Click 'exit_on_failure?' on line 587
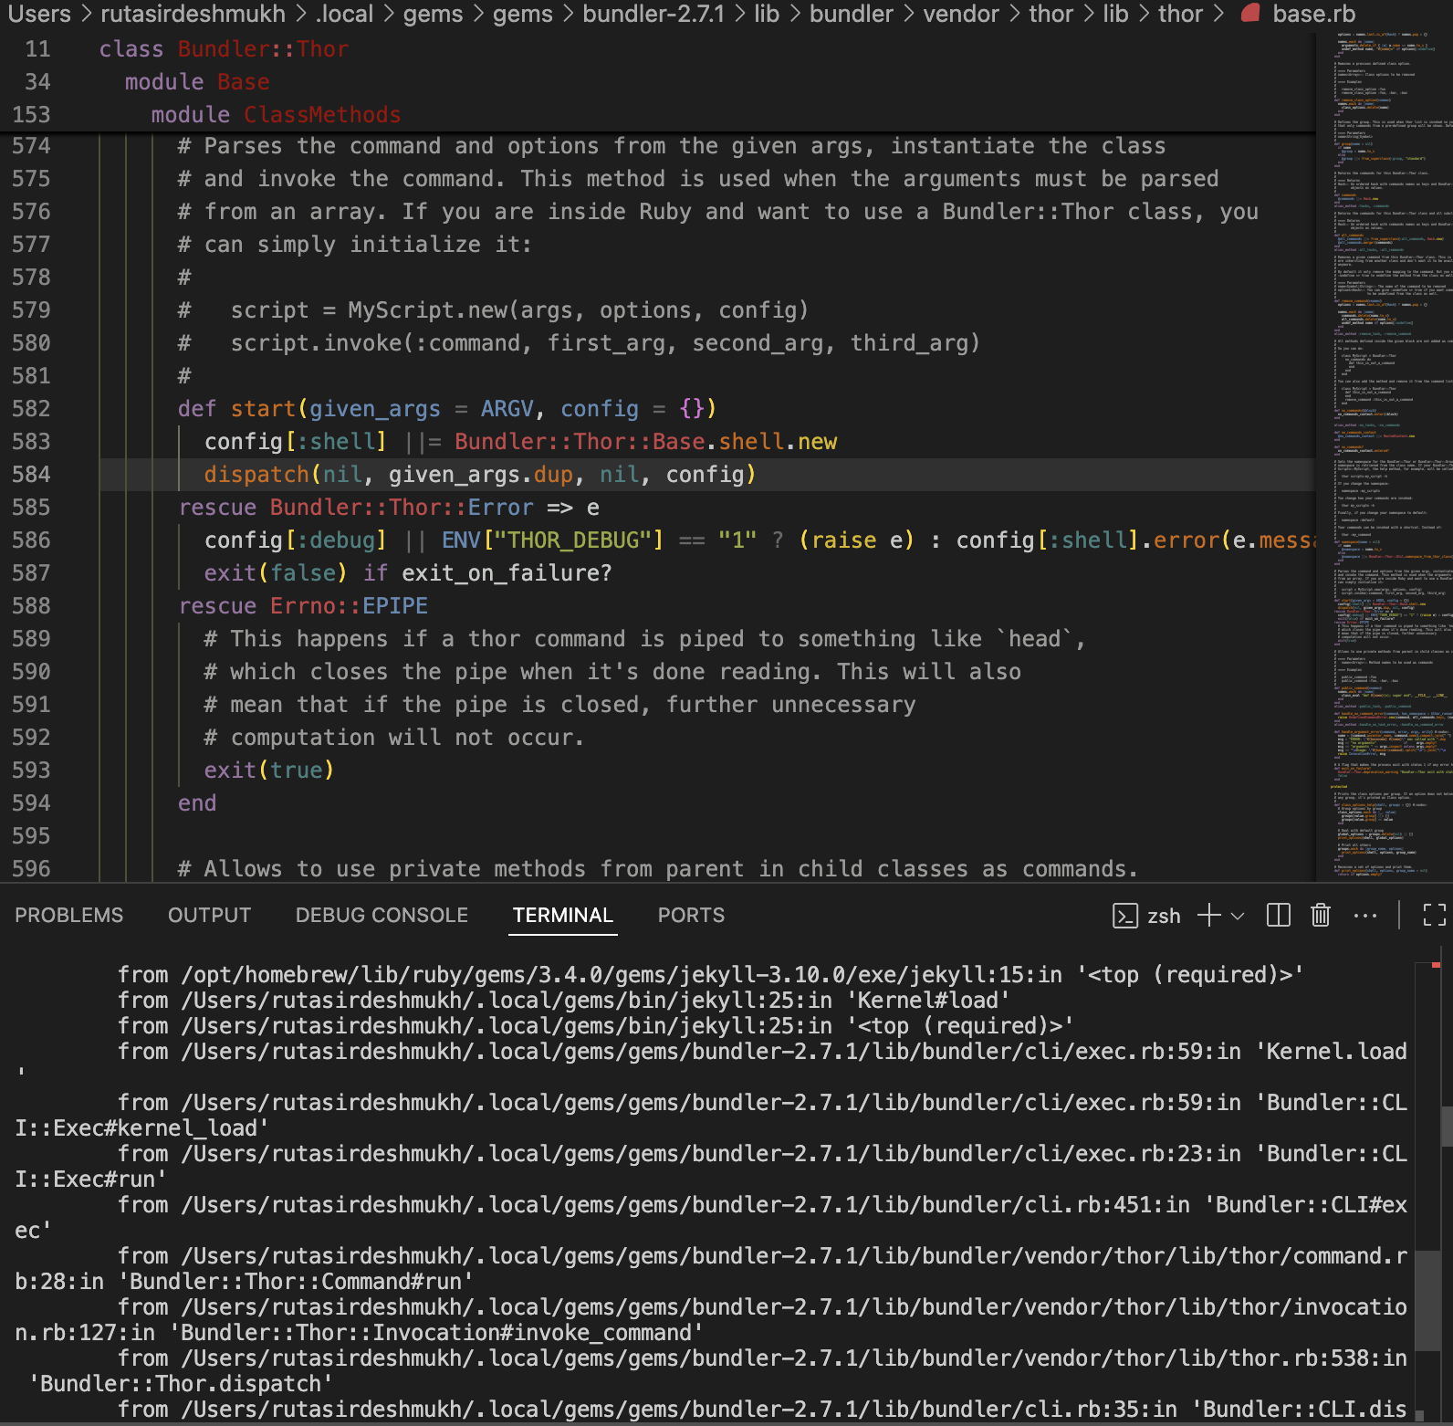 click(507, 573)
